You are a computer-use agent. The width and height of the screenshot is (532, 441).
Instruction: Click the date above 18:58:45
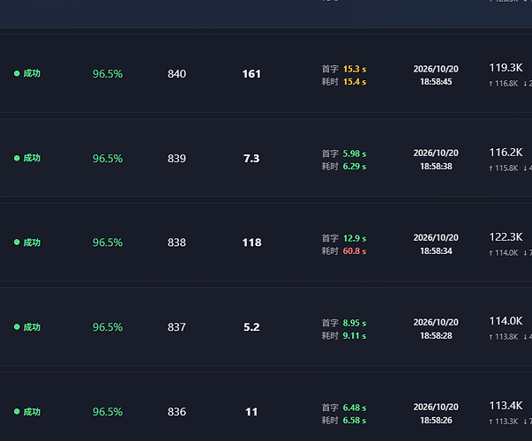(x=436, y=69)
